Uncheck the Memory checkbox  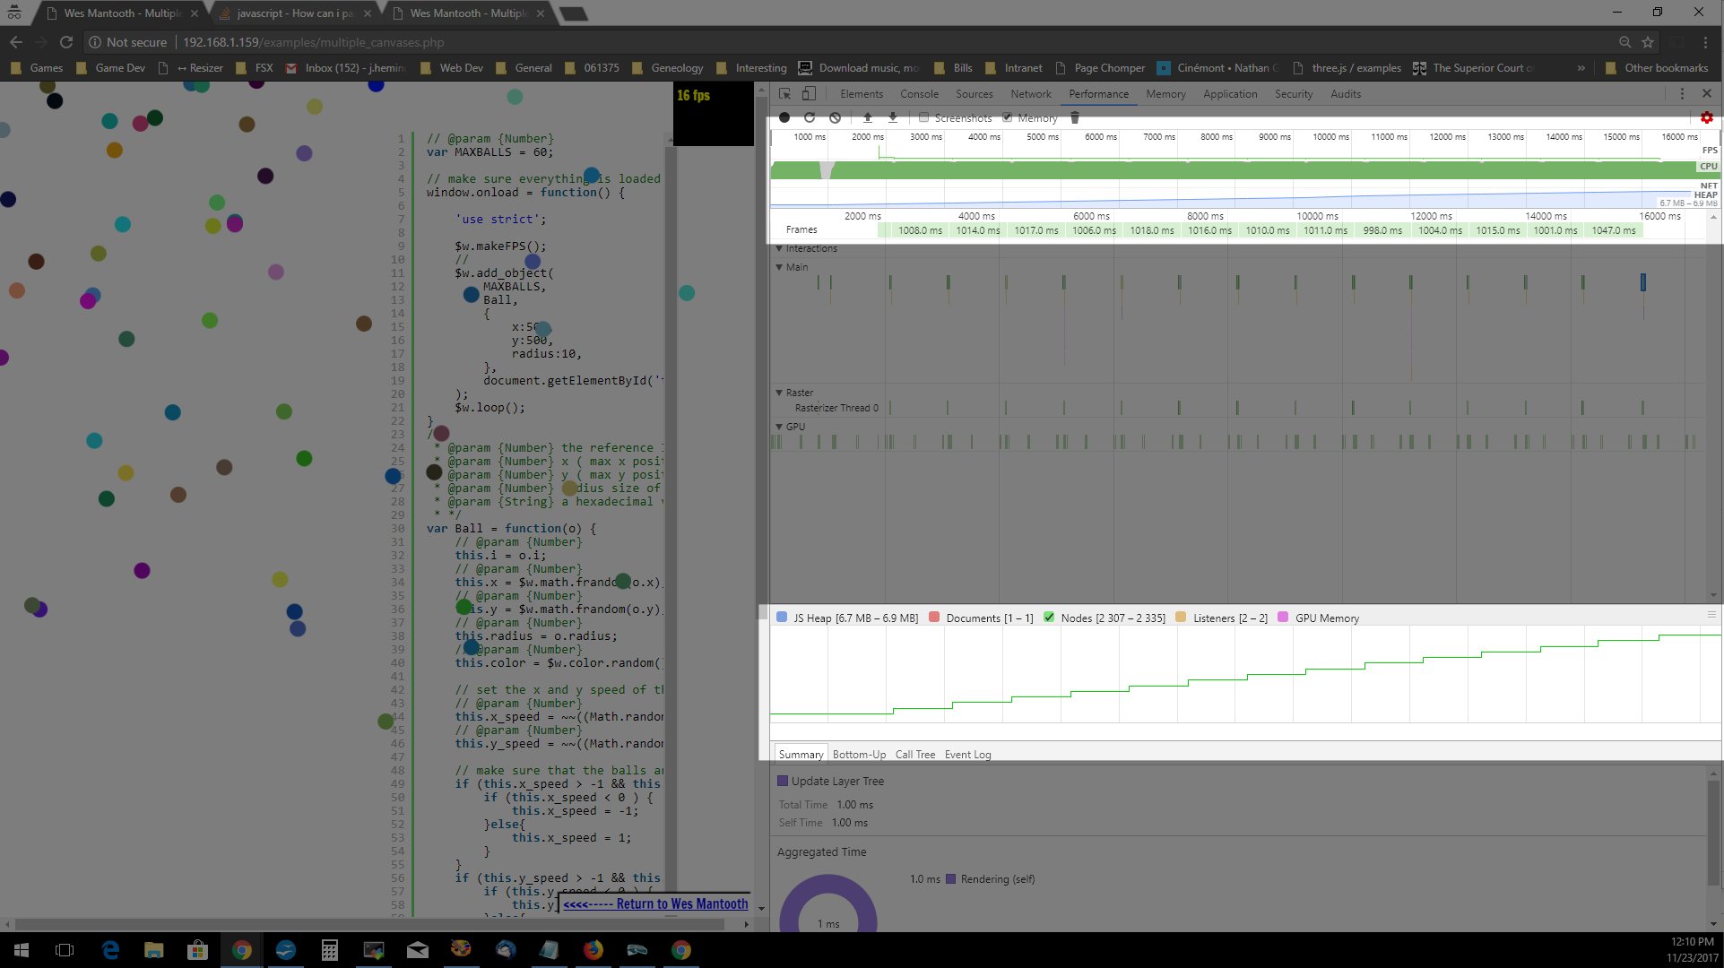pos(1008,117)
